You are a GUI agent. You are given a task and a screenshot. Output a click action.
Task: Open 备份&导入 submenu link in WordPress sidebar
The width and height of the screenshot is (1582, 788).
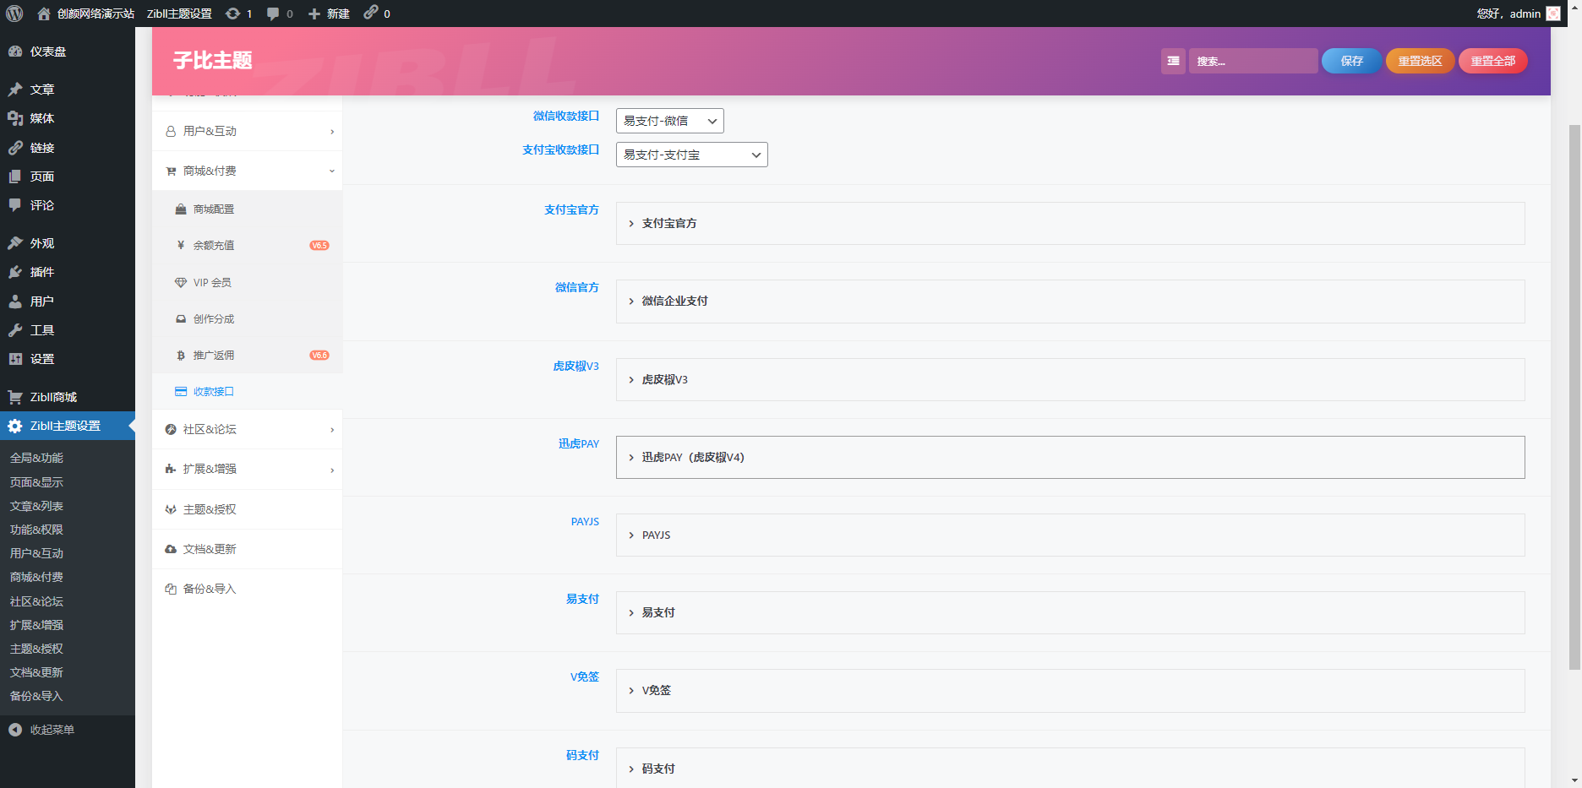(x=36, y=696)
